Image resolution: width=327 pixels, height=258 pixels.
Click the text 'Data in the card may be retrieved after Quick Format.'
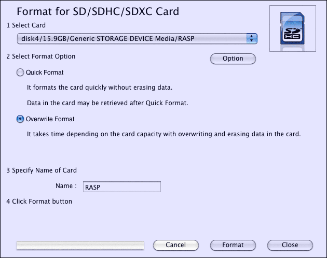coord(107,103)
